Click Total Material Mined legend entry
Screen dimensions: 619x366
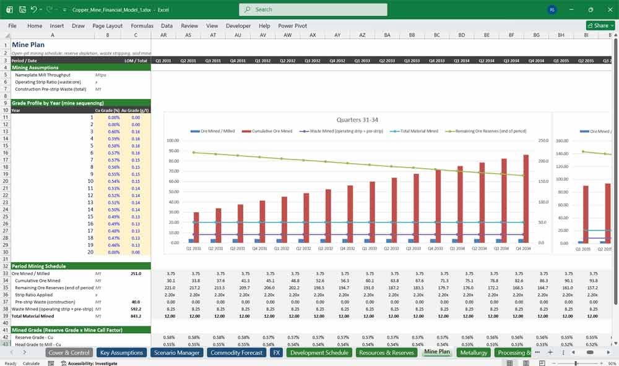point(414,131)
